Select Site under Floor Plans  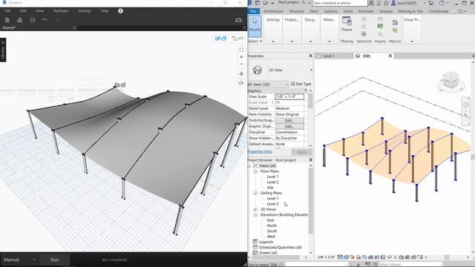pyautogui.click(x=270, y=188)
